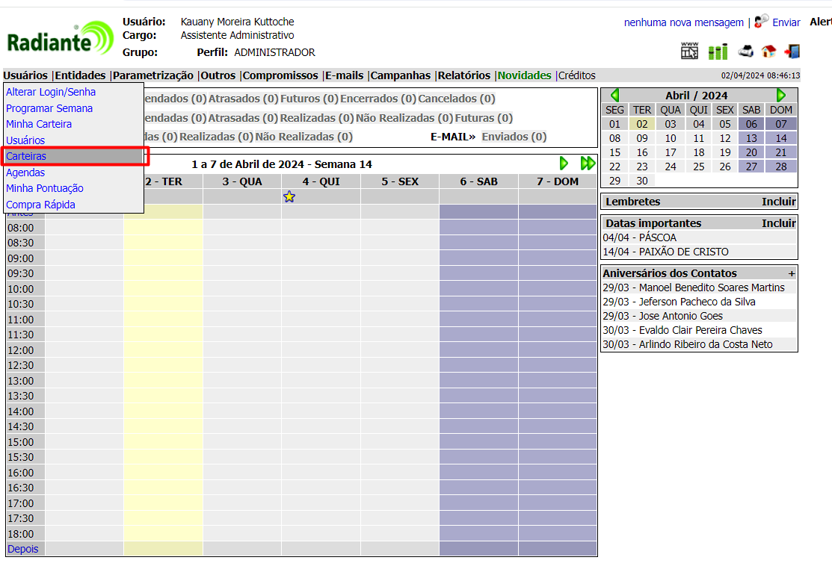Advance to next week with green arrow
This screenshot has height=572, width=832.
tap(564, 164)
